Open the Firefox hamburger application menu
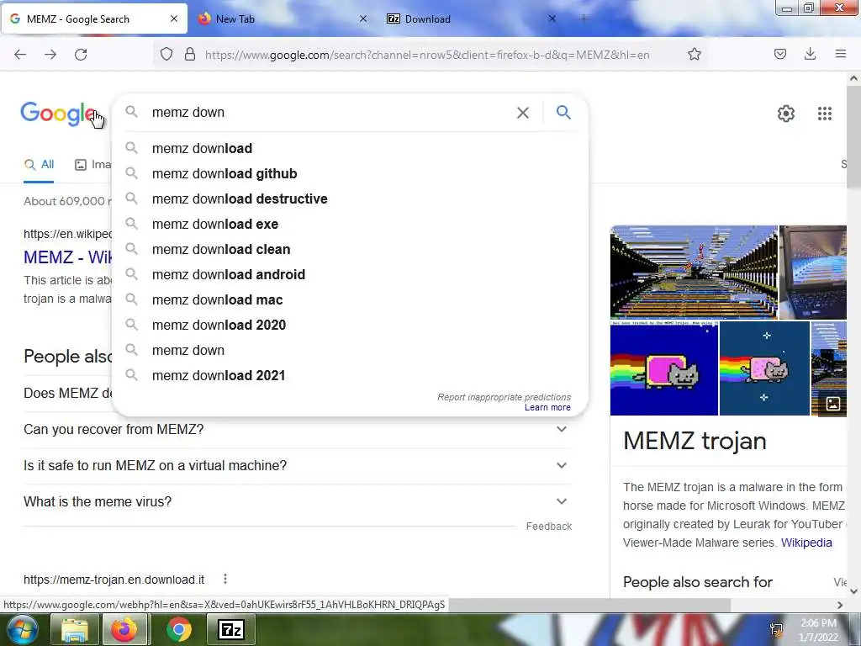This screenshot has height=646, width=861. click(x=840, y=54)
